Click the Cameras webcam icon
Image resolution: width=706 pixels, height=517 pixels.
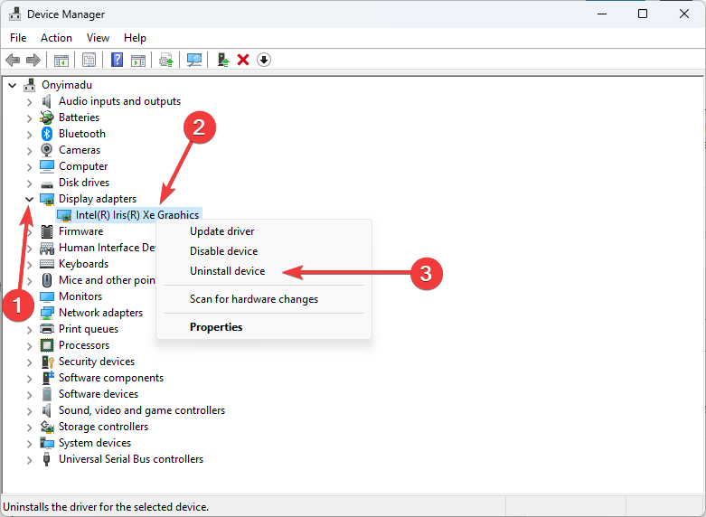47,150
